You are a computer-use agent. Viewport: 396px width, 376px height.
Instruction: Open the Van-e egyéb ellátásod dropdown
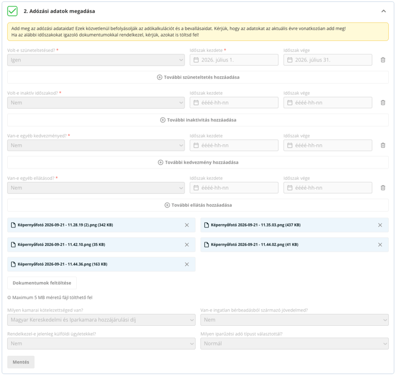(96, 188)
